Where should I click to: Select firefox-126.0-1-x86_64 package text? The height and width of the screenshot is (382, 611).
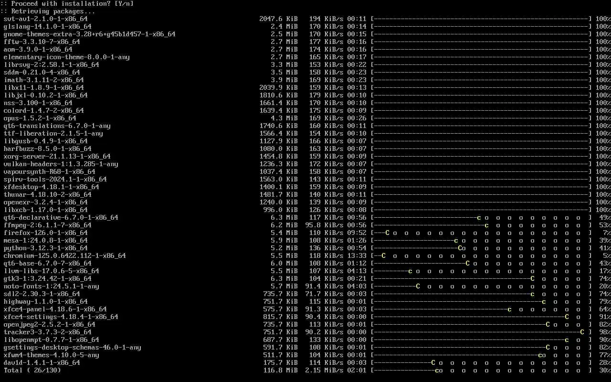(46, 233)
